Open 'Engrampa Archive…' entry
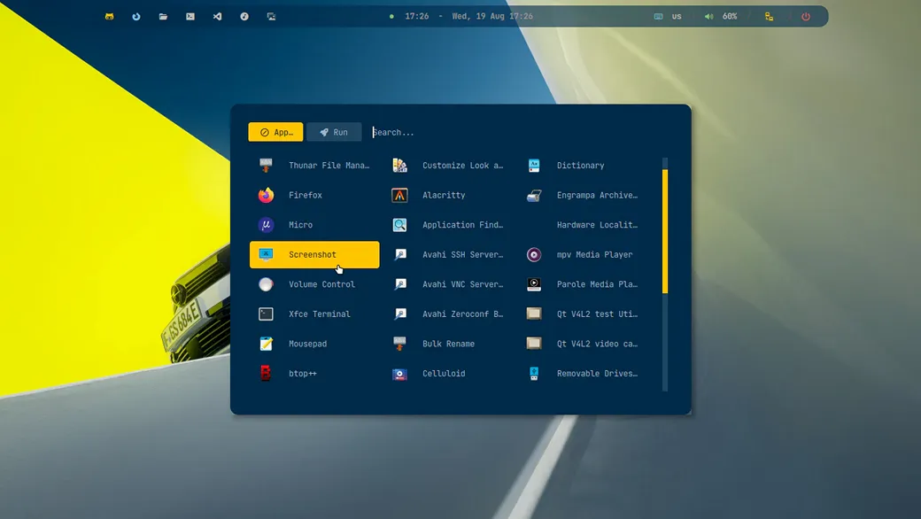921x519 pixels. tap(583, 195)
